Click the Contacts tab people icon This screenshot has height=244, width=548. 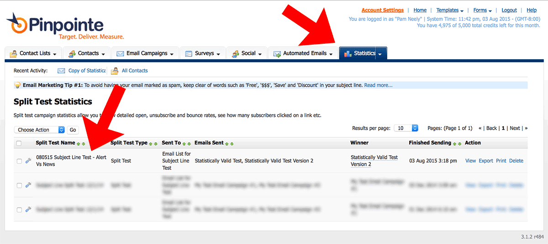point(72,53)
